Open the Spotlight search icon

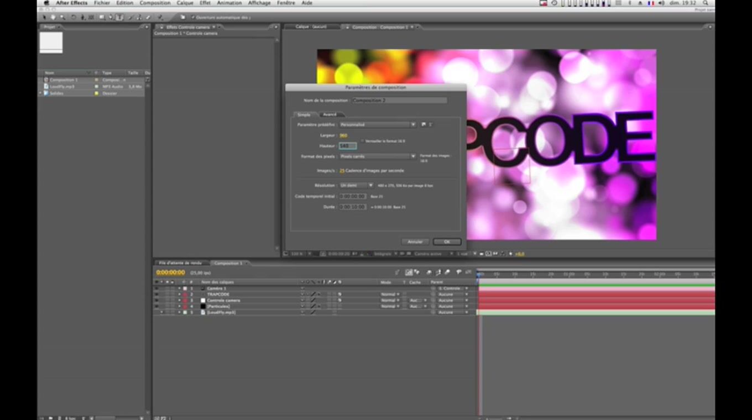[706, 3]
